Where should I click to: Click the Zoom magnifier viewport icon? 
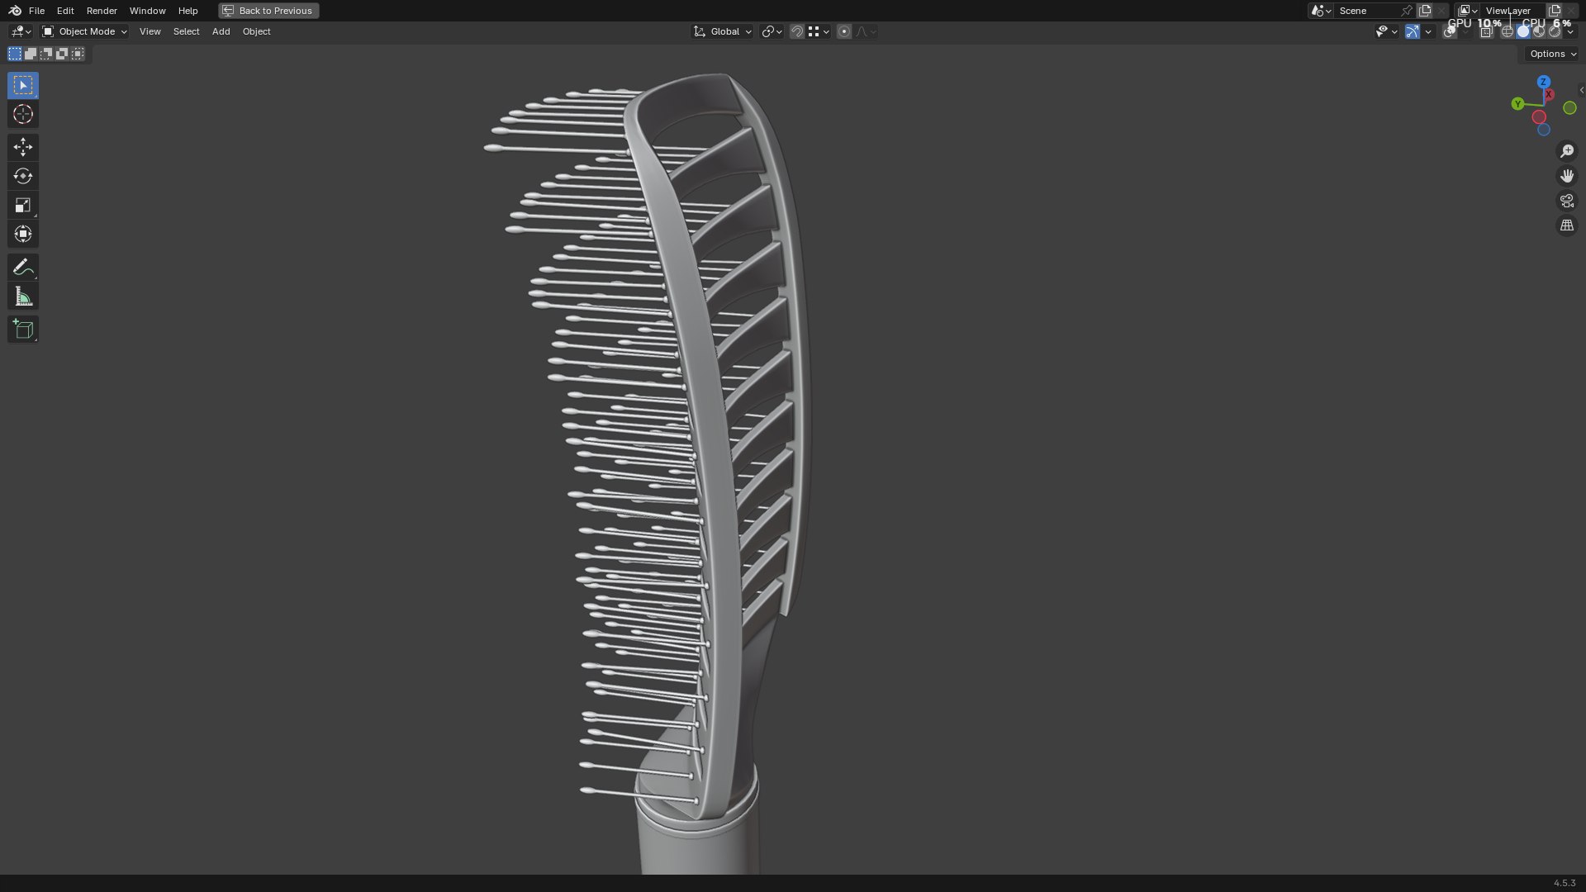coord(1567,151)
